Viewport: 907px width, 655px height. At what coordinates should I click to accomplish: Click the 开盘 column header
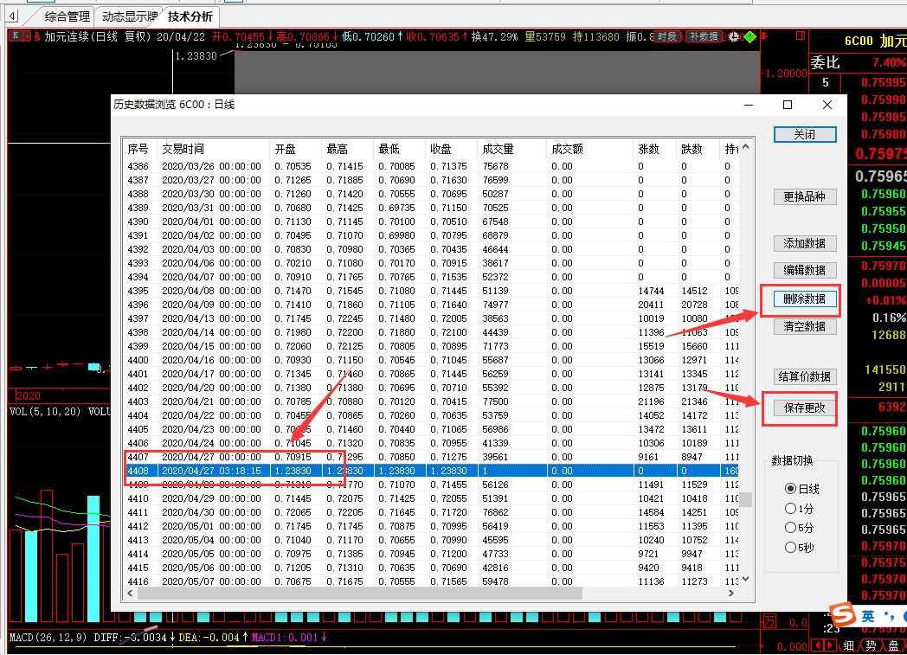coord(295,149)
